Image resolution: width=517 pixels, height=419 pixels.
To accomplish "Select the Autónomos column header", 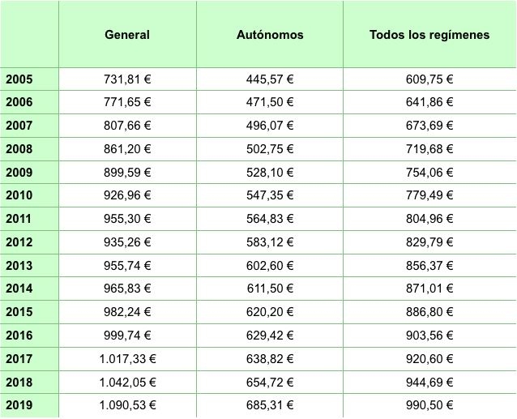I will 270,35.
